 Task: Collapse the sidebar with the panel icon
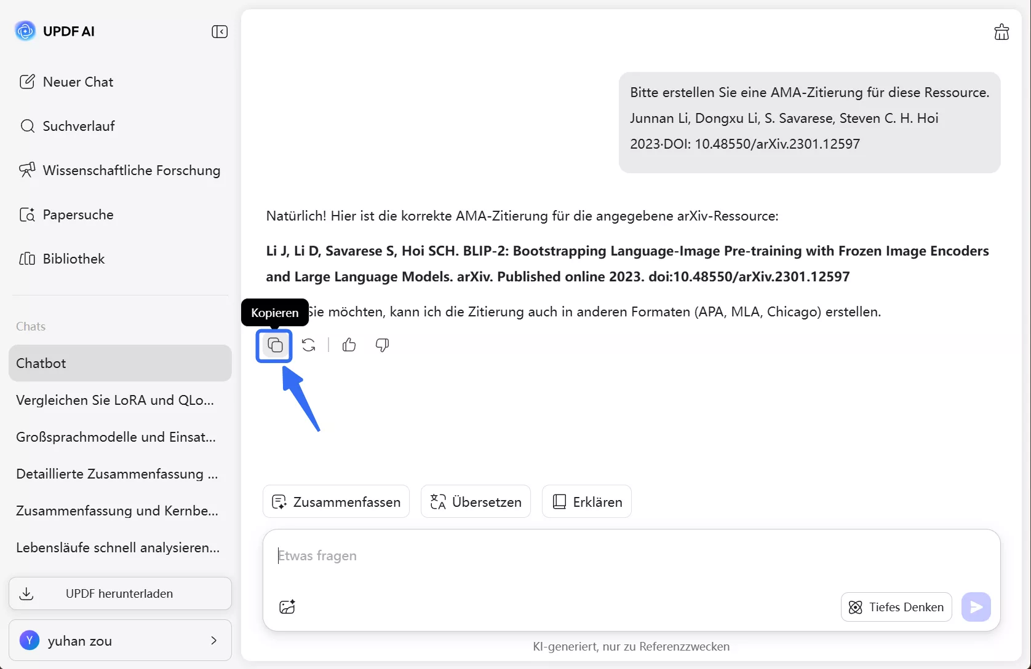(x=220, y=32)
